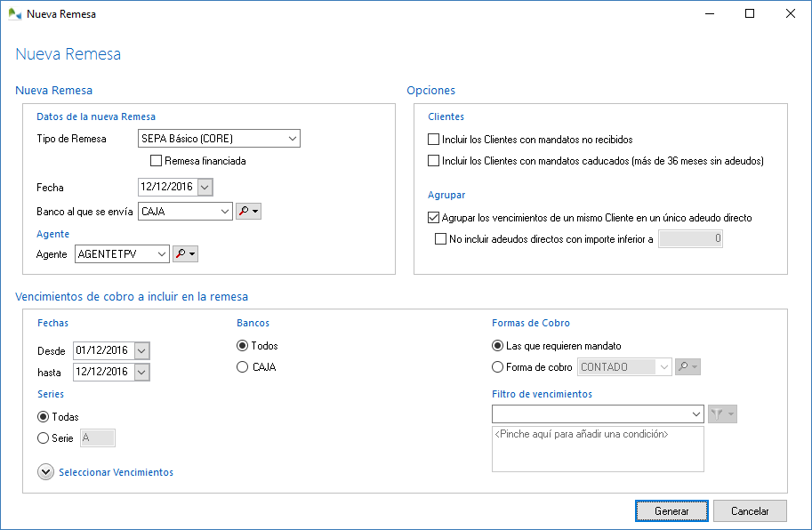This screenshot has width=812, height=530.
Task: Click the search icon next to Agente field
Action: pos(181,254)
